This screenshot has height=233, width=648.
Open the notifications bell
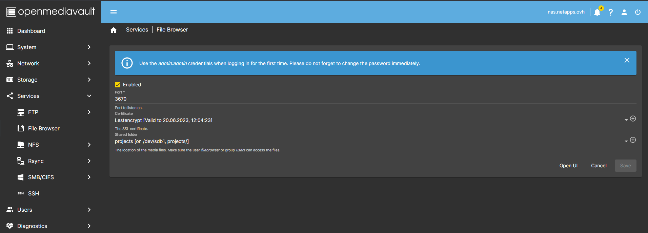597,12
